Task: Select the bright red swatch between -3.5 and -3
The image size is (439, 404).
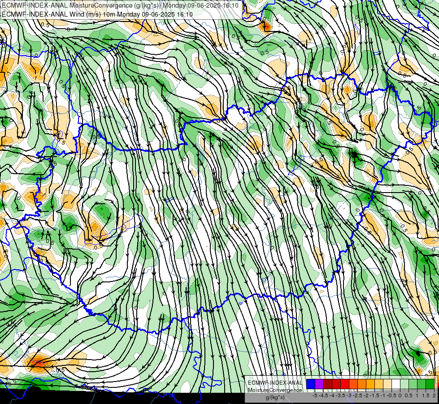Action: [345, 384]
